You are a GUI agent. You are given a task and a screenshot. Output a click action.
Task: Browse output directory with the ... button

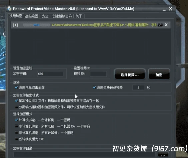tap(163, 154)
